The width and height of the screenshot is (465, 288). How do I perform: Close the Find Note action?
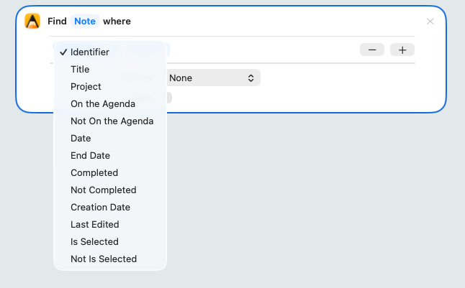click(430, 22)
